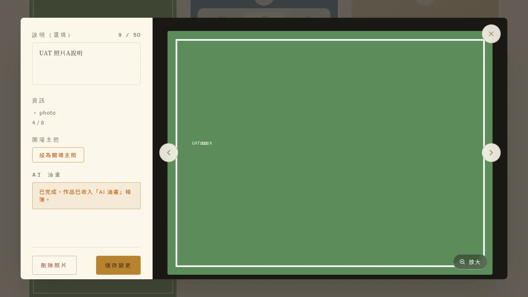Save edits with 儲存變更 button
Screen dimensions: 528x297
pyautogui.click(x=118, y=265)
